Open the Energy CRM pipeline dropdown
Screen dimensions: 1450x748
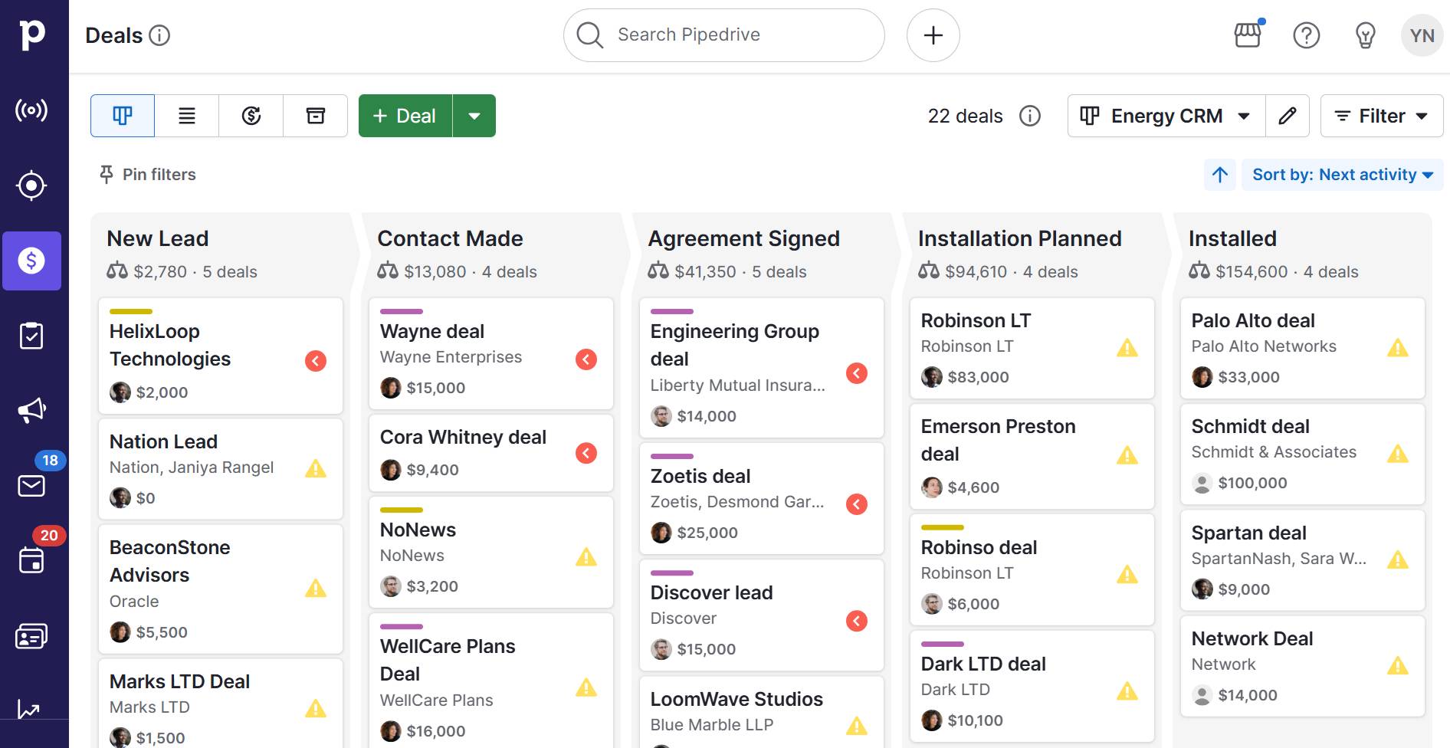[x=1166, y=116]
